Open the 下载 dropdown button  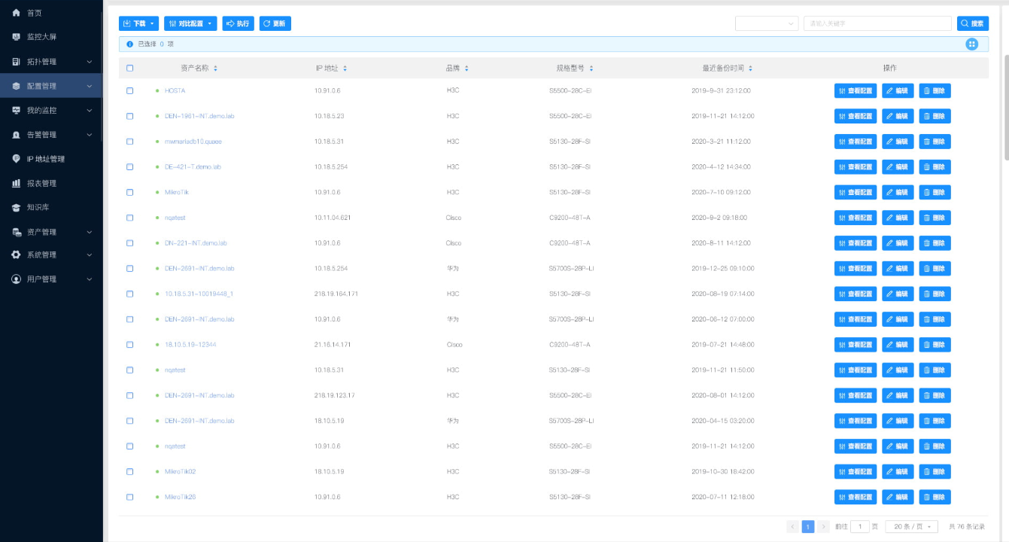138,24
